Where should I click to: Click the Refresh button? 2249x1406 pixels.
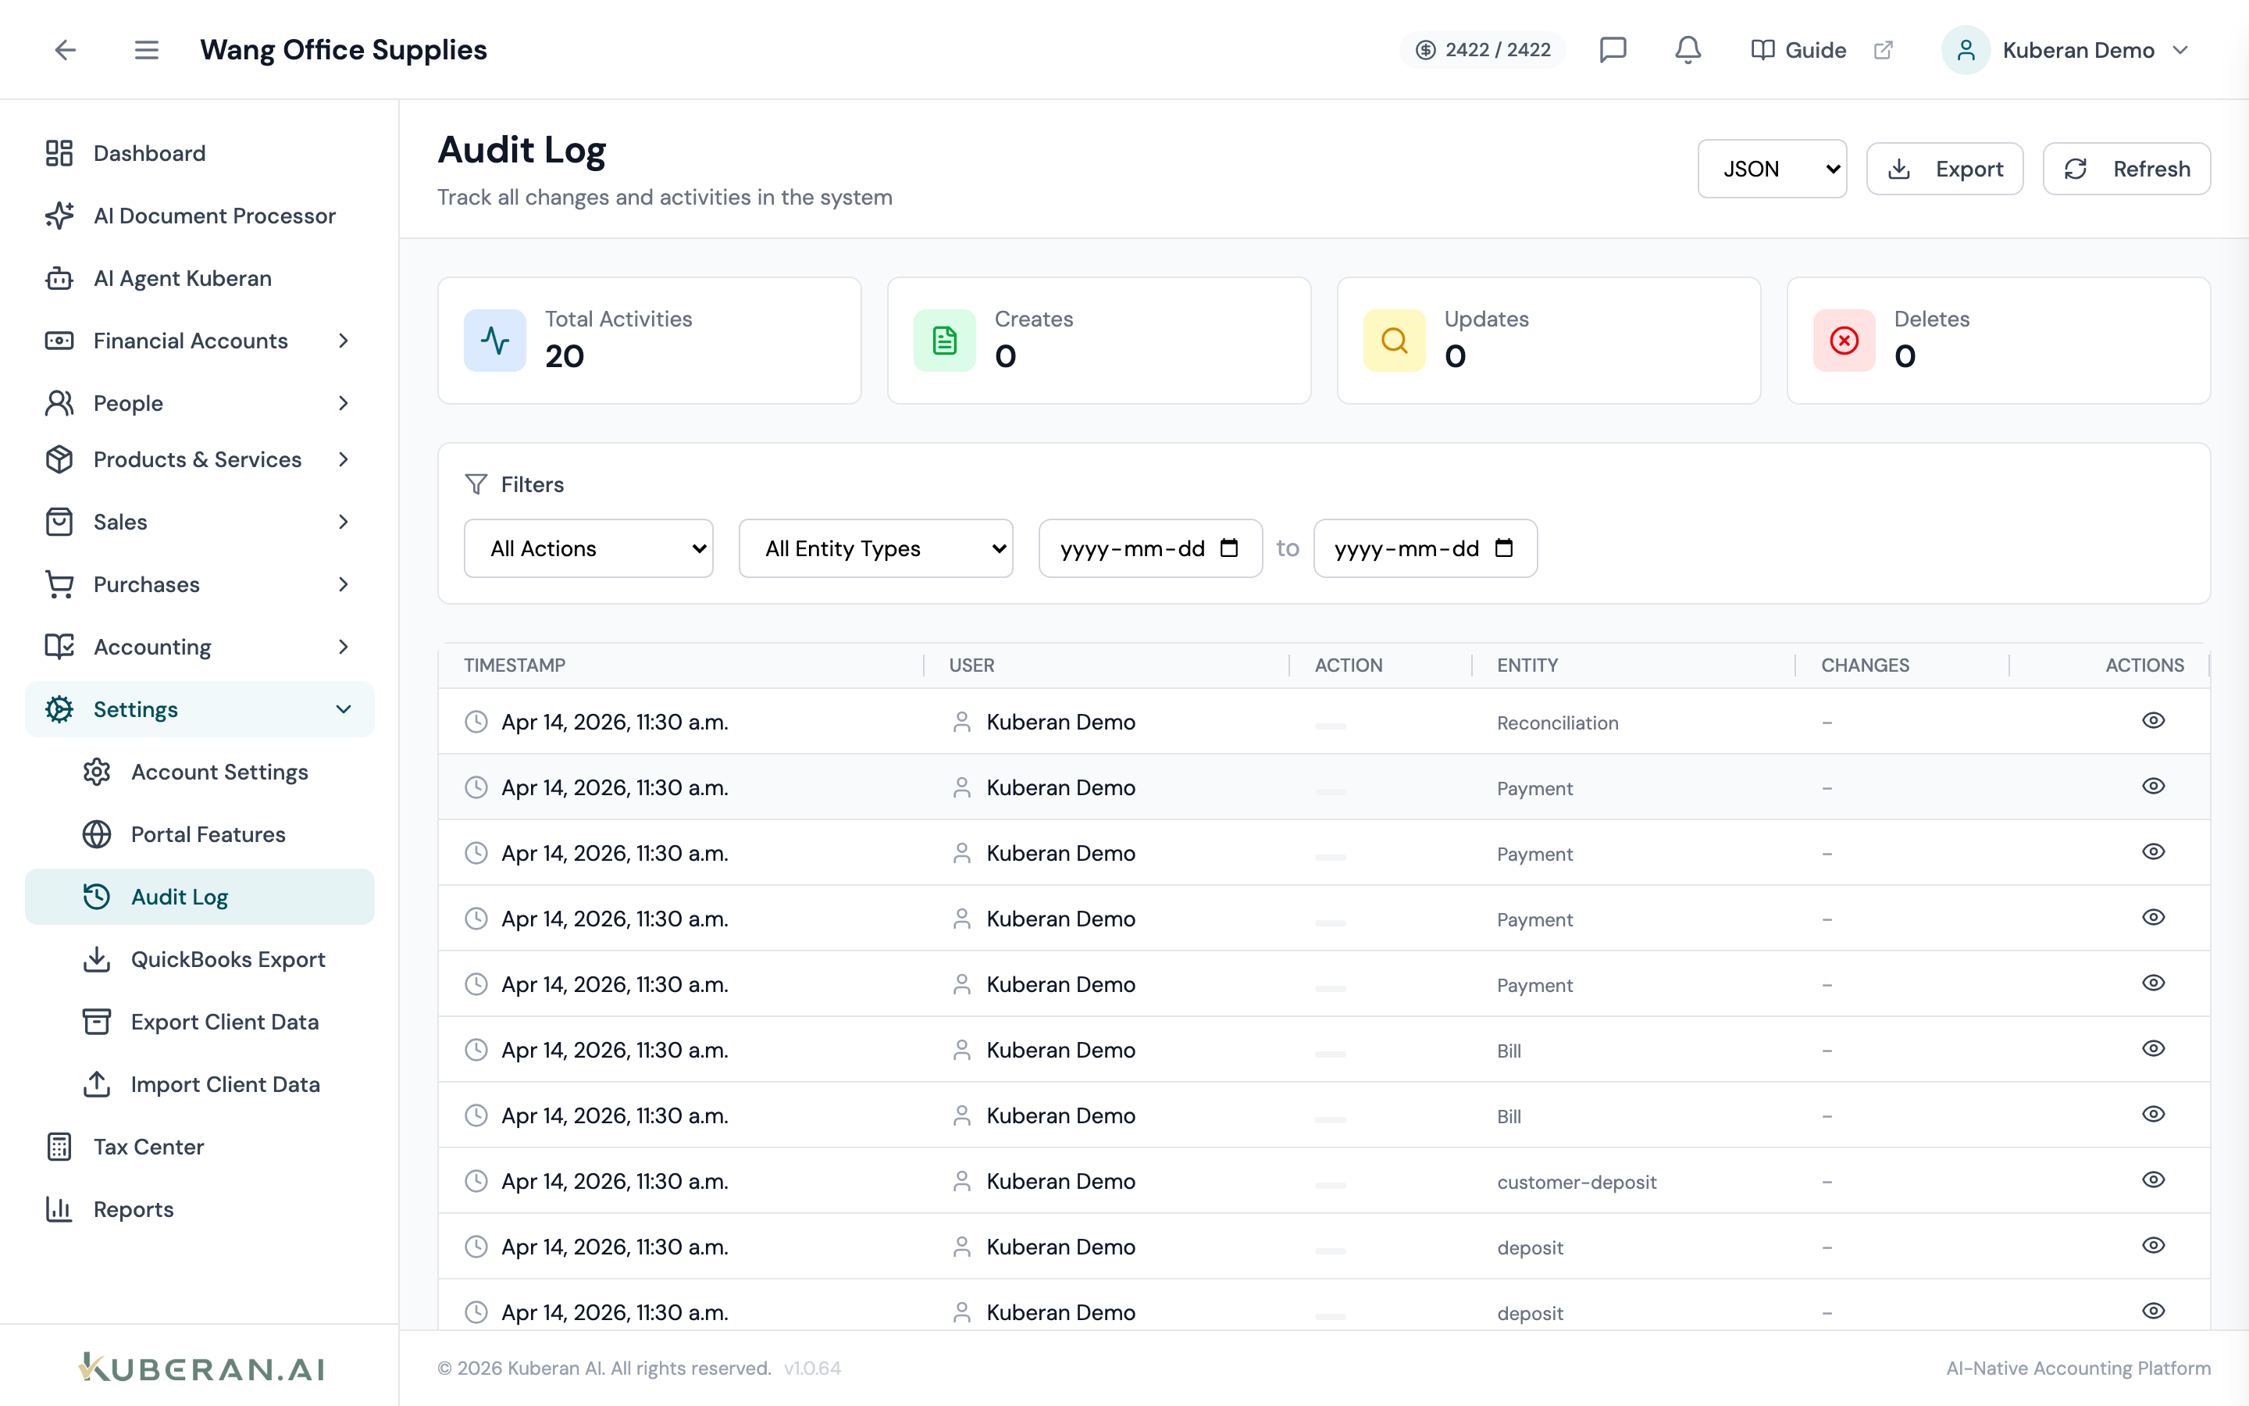(2126, 168)
